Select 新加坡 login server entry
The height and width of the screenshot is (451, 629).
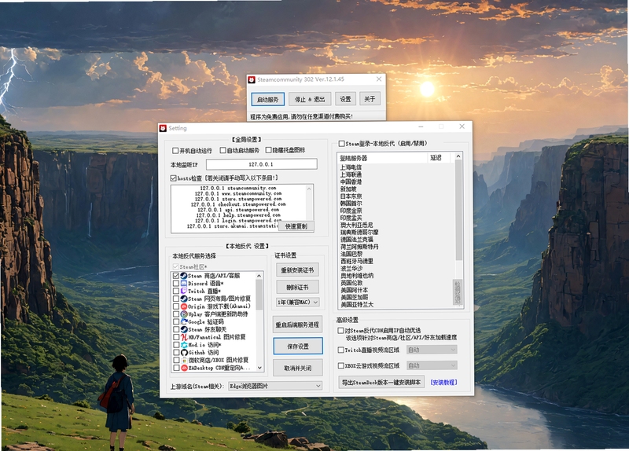[348, 189]
